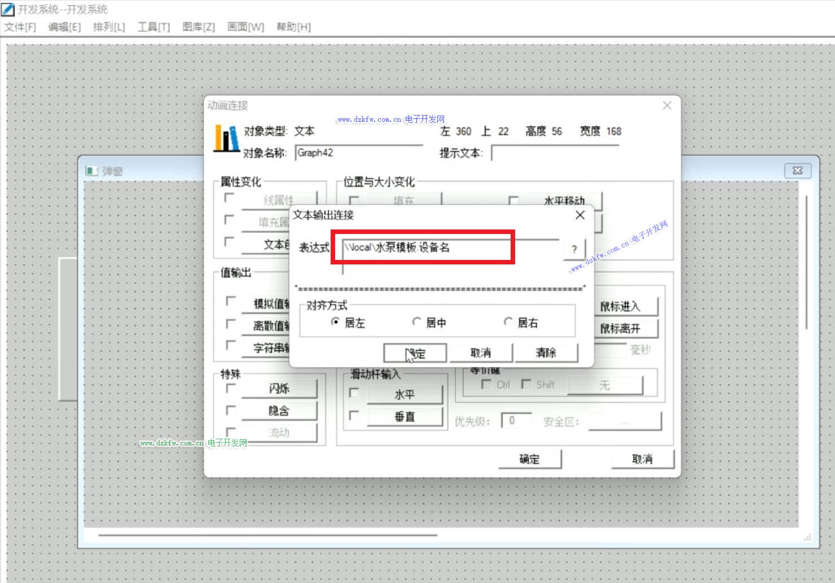Click the 清除 button
835x583 pixels.
coord(546,353)
